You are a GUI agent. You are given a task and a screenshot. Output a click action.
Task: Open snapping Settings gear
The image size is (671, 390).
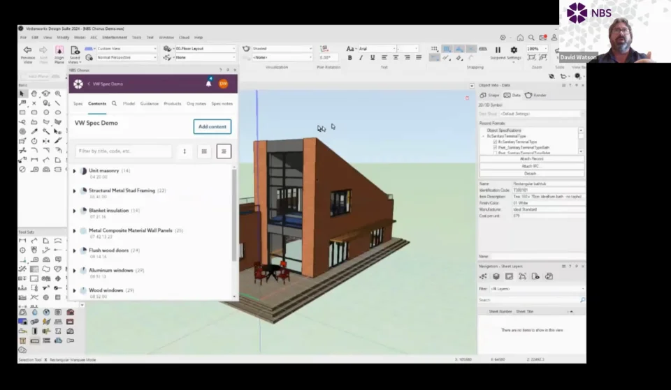click(x=514, y=50)
